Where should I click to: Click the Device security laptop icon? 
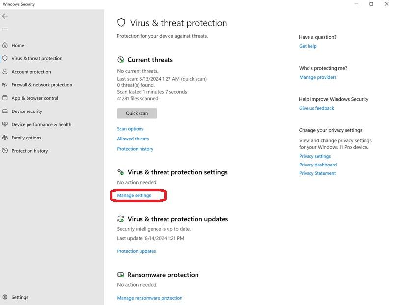5,111
